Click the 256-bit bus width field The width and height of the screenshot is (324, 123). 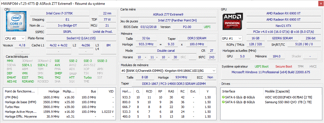[x=311, y=38]
